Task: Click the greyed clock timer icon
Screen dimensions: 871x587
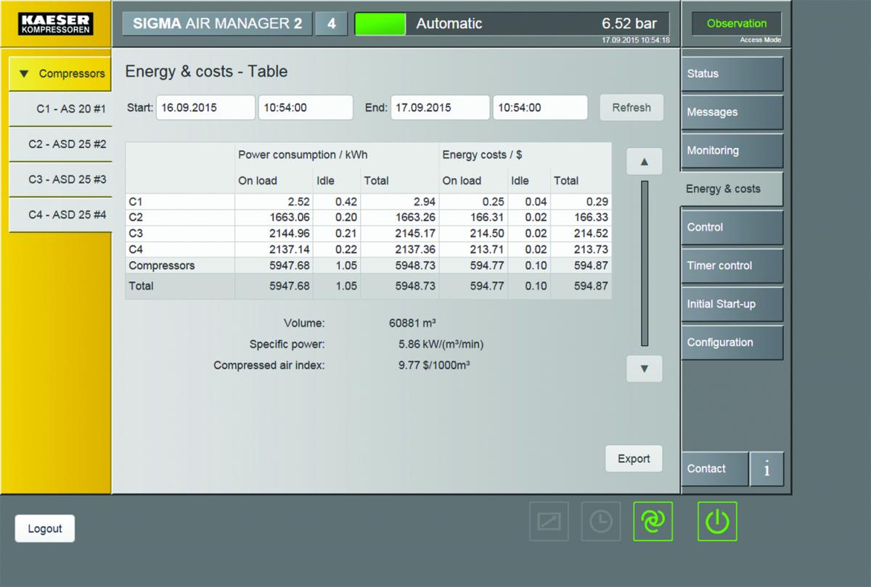Action: (600, 521)
